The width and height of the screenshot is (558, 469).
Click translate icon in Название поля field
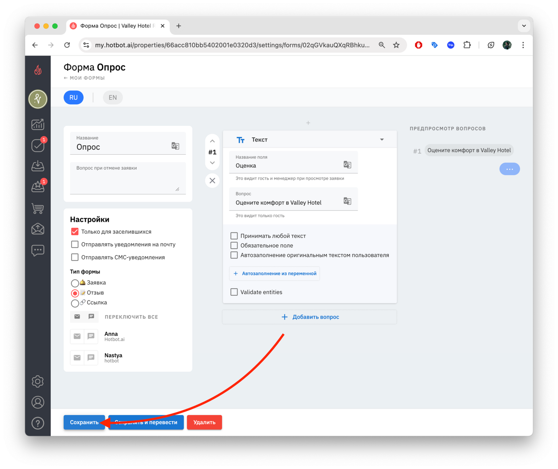coord(347,165)
